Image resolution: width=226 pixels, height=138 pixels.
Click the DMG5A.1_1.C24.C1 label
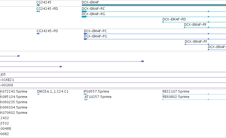coord(53,92)
